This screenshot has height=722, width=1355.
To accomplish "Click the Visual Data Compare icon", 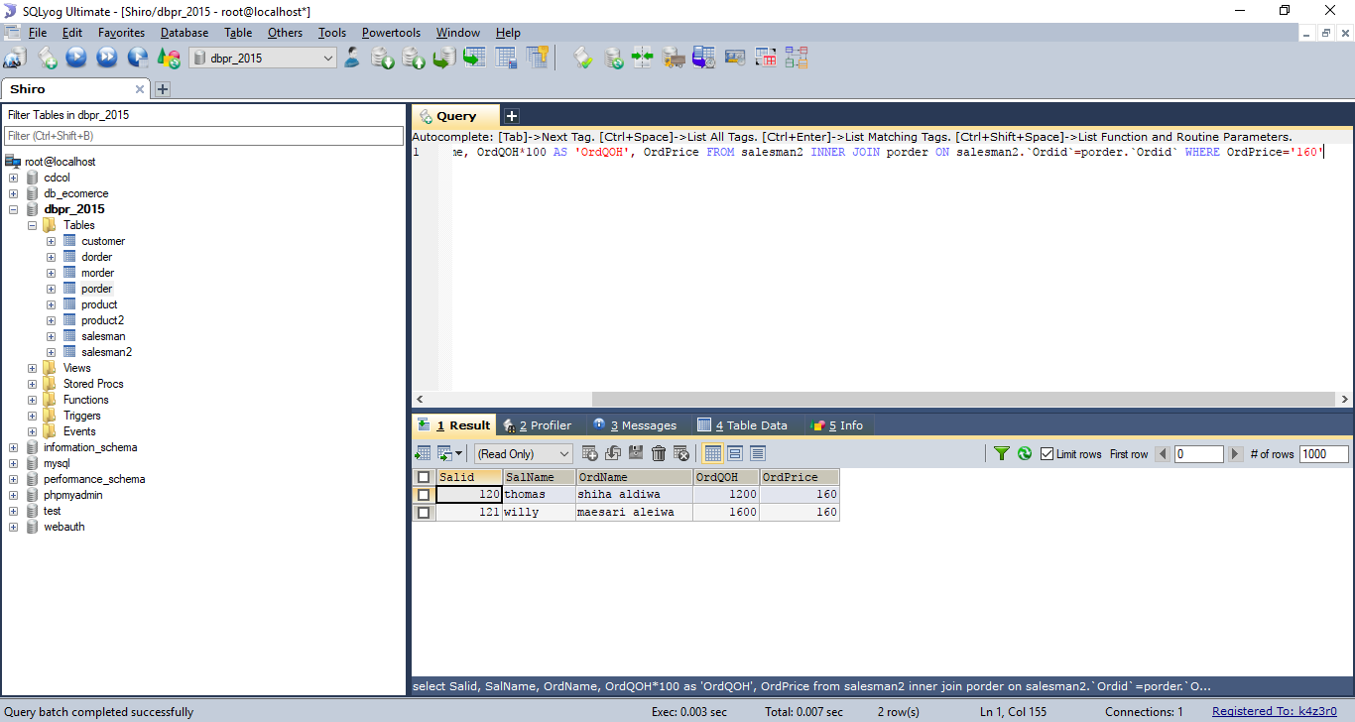I will pyautogui.click(x=735, y=58).
